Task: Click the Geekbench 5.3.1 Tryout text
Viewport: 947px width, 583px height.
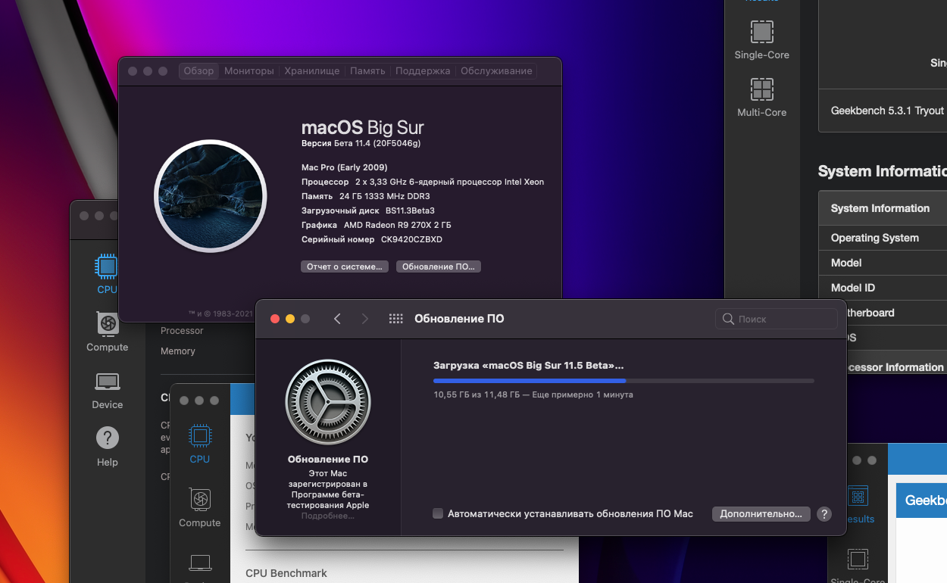Action: click(x=887, y=111)
